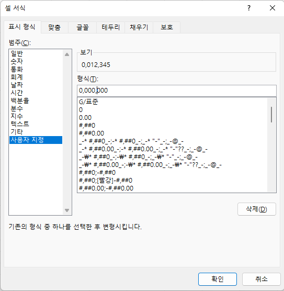Select 지수 category
The width and height of the screenshot is (284, 291).
(x=36, y=116)
